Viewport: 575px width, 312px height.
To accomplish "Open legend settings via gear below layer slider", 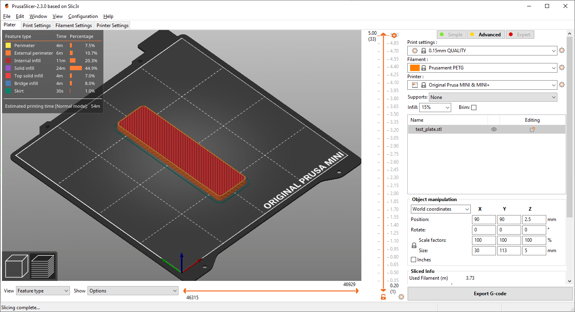I will pyautogui.click(x=401, y=297).
